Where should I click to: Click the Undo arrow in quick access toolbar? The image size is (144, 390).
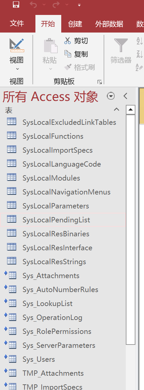33,4
